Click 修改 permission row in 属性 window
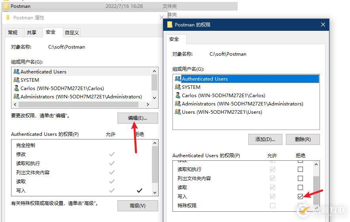This screenshot has width=350, height=222. [x=82, y=154]
